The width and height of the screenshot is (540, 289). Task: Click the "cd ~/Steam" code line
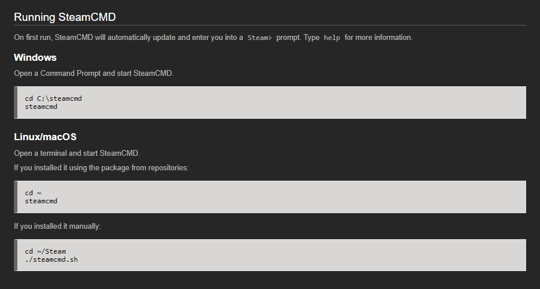[x=45, y=251]
